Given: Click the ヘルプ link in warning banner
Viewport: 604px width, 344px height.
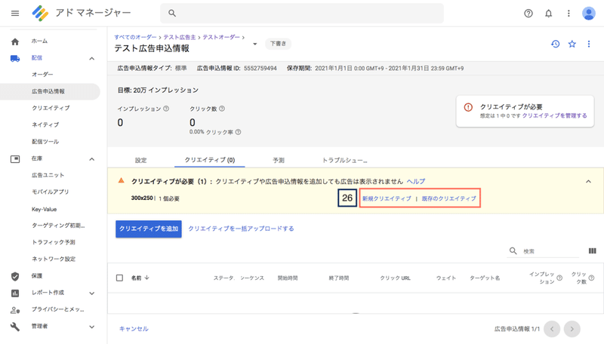Looking at the screenshot, I should (x=416, y=181).
